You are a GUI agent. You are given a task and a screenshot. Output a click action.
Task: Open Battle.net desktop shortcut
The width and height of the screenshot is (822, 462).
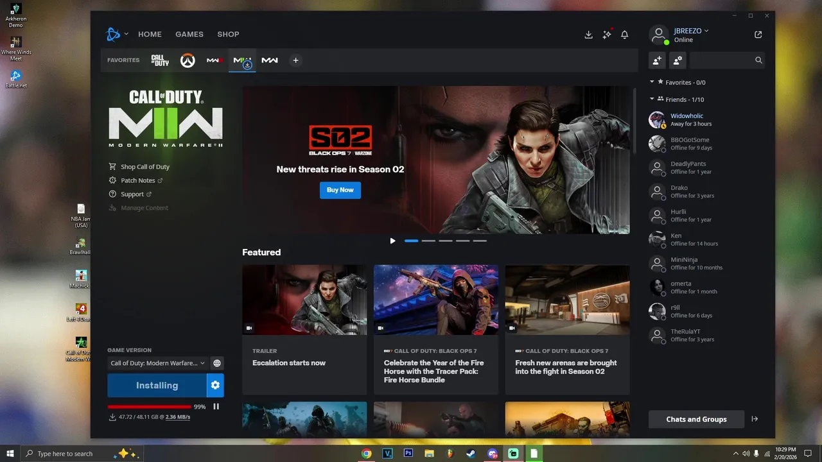[x=16, y=80]
